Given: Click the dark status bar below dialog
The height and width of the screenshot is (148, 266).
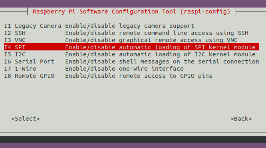Looking at the screenshot, I should point(133,140).
